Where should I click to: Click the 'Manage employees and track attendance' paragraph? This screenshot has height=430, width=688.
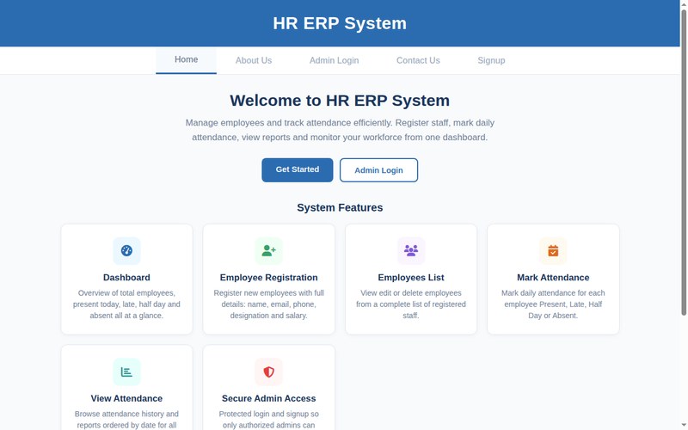pyautogui.click(x=340, y=130)
